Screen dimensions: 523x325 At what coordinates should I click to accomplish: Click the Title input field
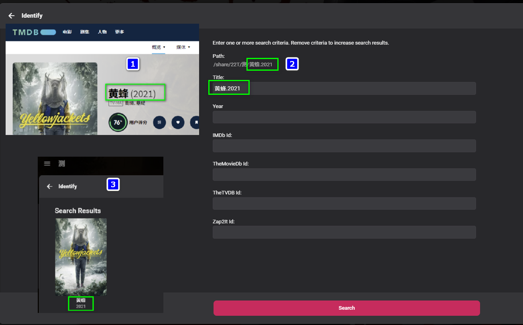tap(344, 88)
